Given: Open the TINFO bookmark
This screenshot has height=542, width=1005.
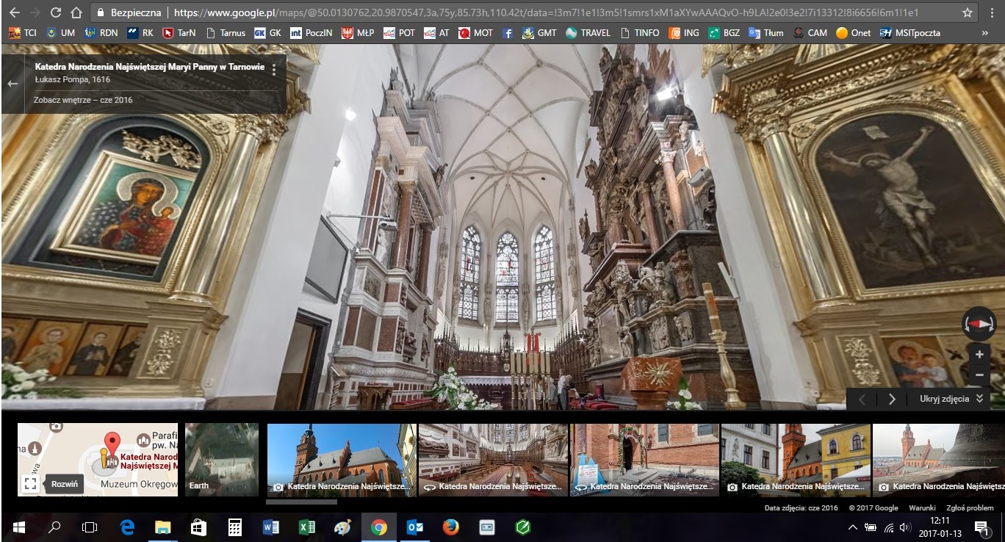Looking at the screenshot, I should pos(640,32).
